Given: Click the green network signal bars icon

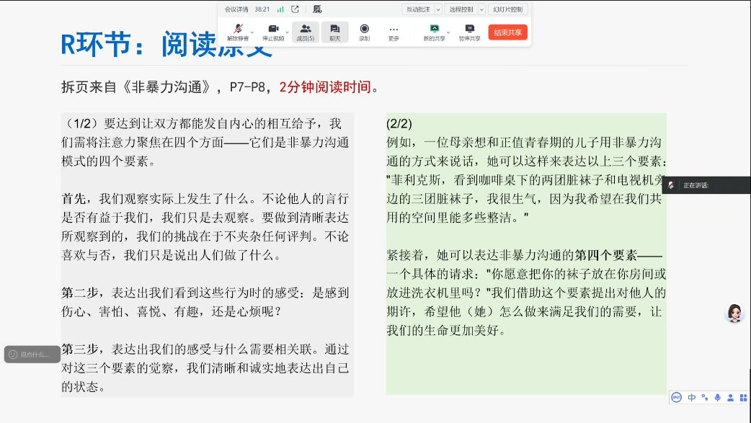Looking at the screenshot, I should 280,9.
